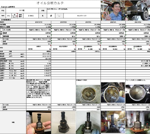Select the 写真 label beside plug photos
Viewport: 150px width, 134px height.
coord(13,122)
